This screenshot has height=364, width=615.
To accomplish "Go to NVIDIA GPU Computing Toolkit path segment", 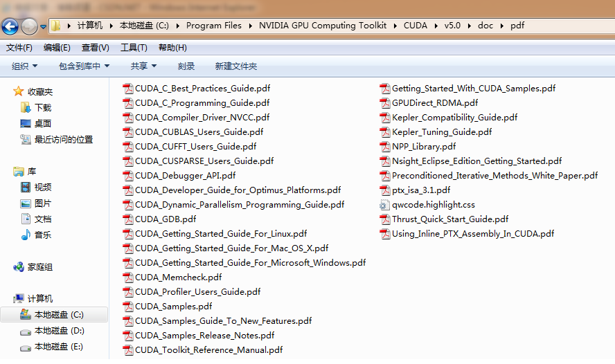I will [x=323, y=26].
